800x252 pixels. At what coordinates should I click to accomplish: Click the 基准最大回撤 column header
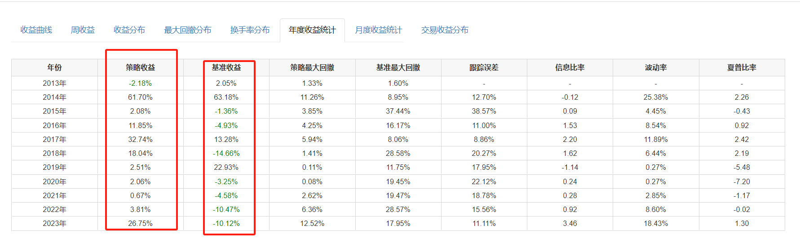point(398,67)
